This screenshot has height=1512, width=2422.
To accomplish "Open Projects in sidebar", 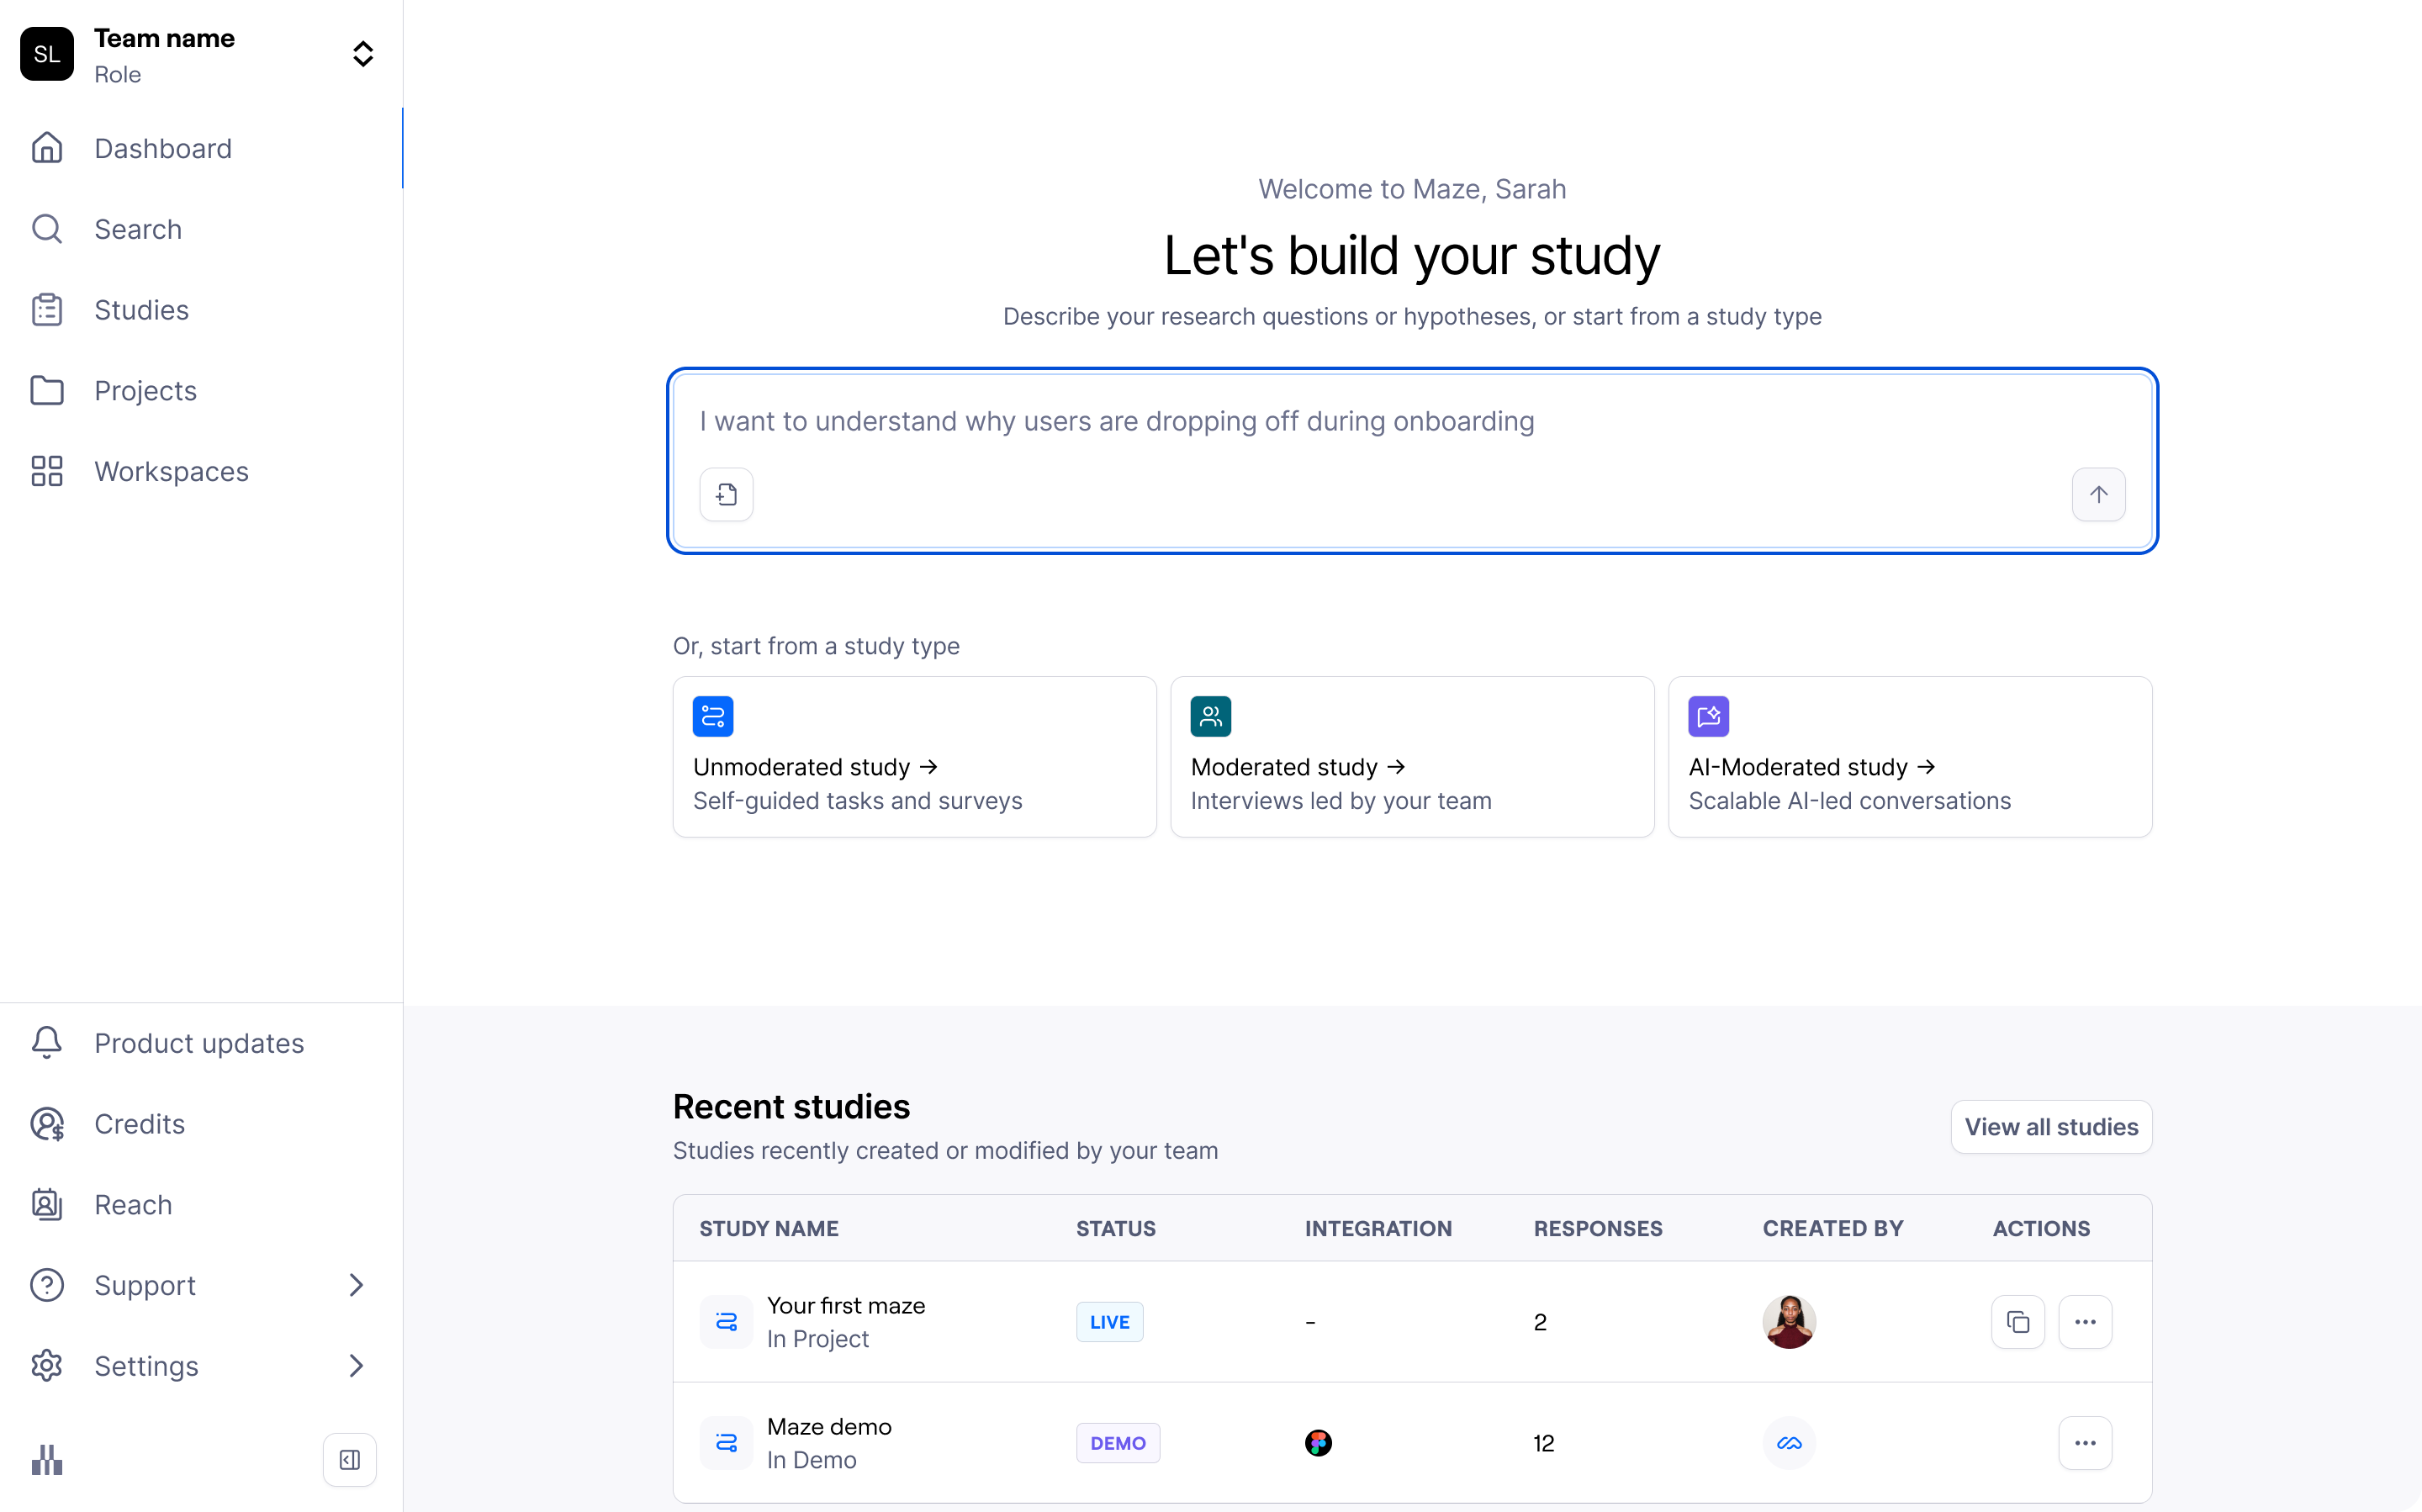I will 201,391.
